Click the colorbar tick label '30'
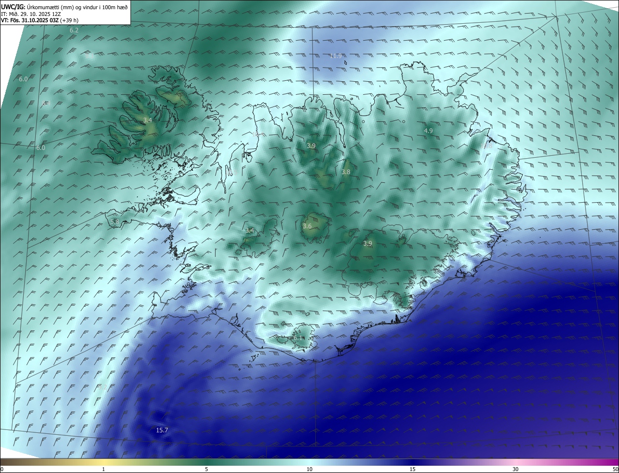619x473 pixels. click(516, 469)
